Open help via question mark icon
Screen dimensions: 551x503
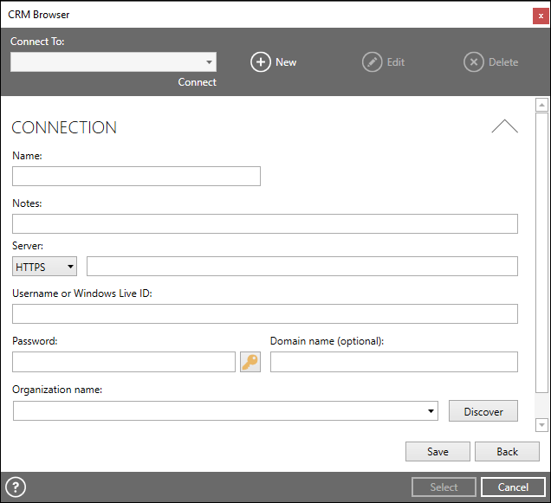click(x=16, y=487)
